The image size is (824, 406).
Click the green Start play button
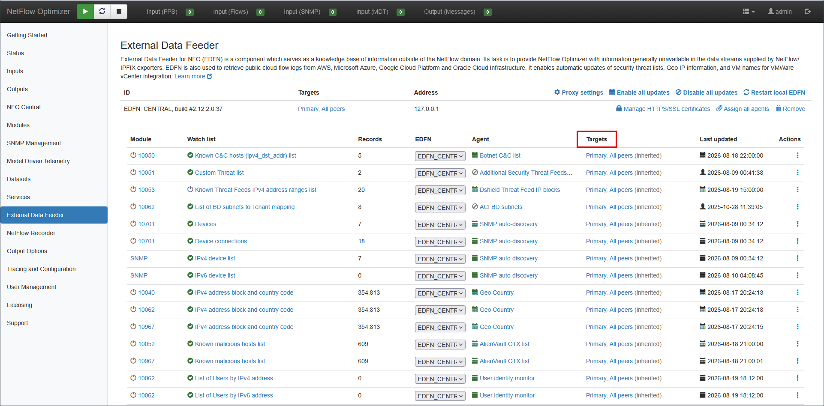click(x=85, y=12)
